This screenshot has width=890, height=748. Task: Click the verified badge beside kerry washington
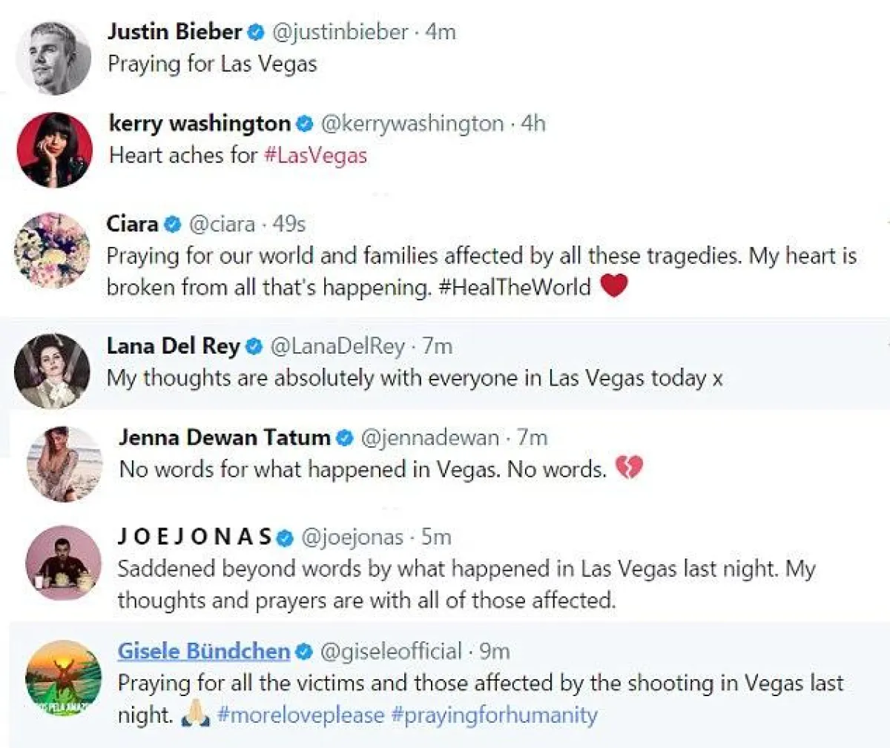(x=305, y=124)
